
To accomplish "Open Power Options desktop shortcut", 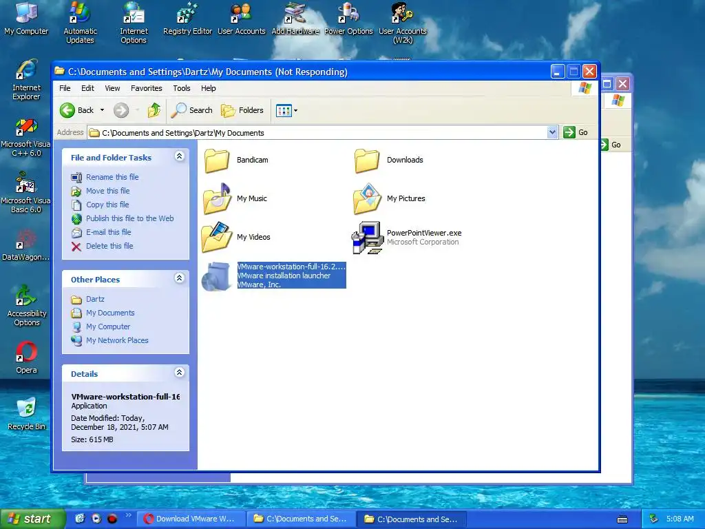I will tap(348, 18).
